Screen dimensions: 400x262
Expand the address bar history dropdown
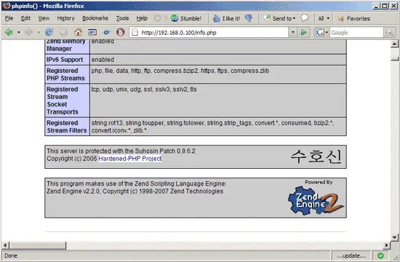point(293,32)
